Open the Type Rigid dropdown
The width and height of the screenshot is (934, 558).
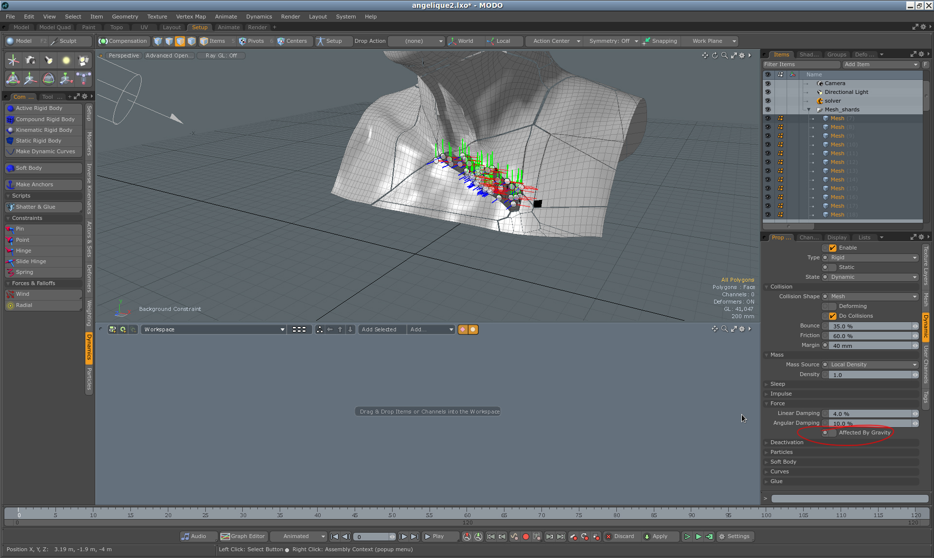click(x=873, y=257)
